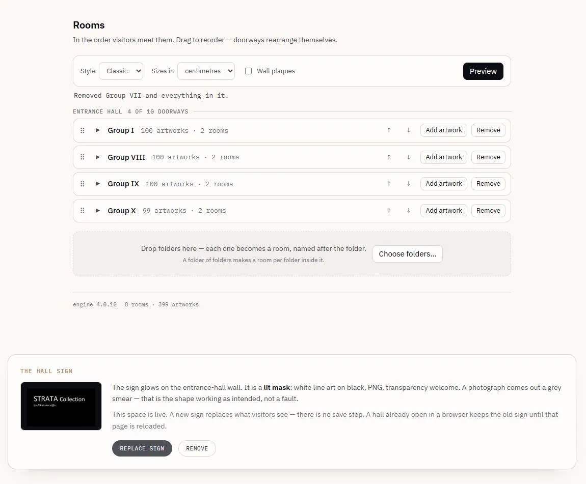Click the REMOVE button under the hall sign
The image size is (586, 484).
(197, 448)
